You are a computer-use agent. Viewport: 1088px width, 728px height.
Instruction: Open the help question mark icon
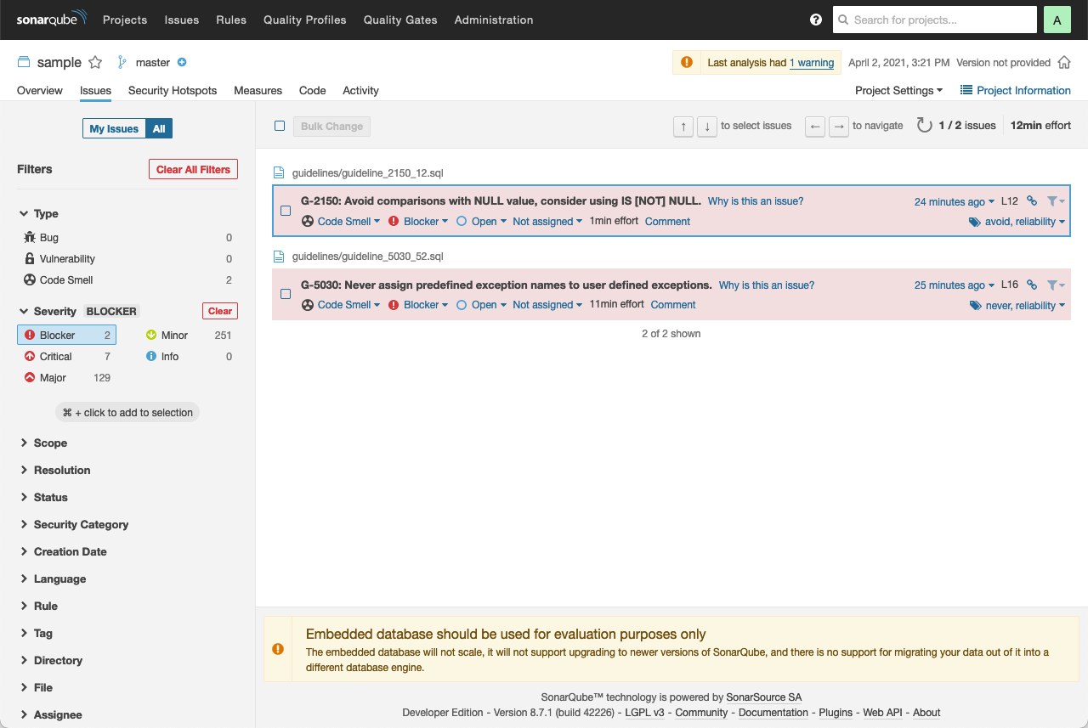click(816, 20)
